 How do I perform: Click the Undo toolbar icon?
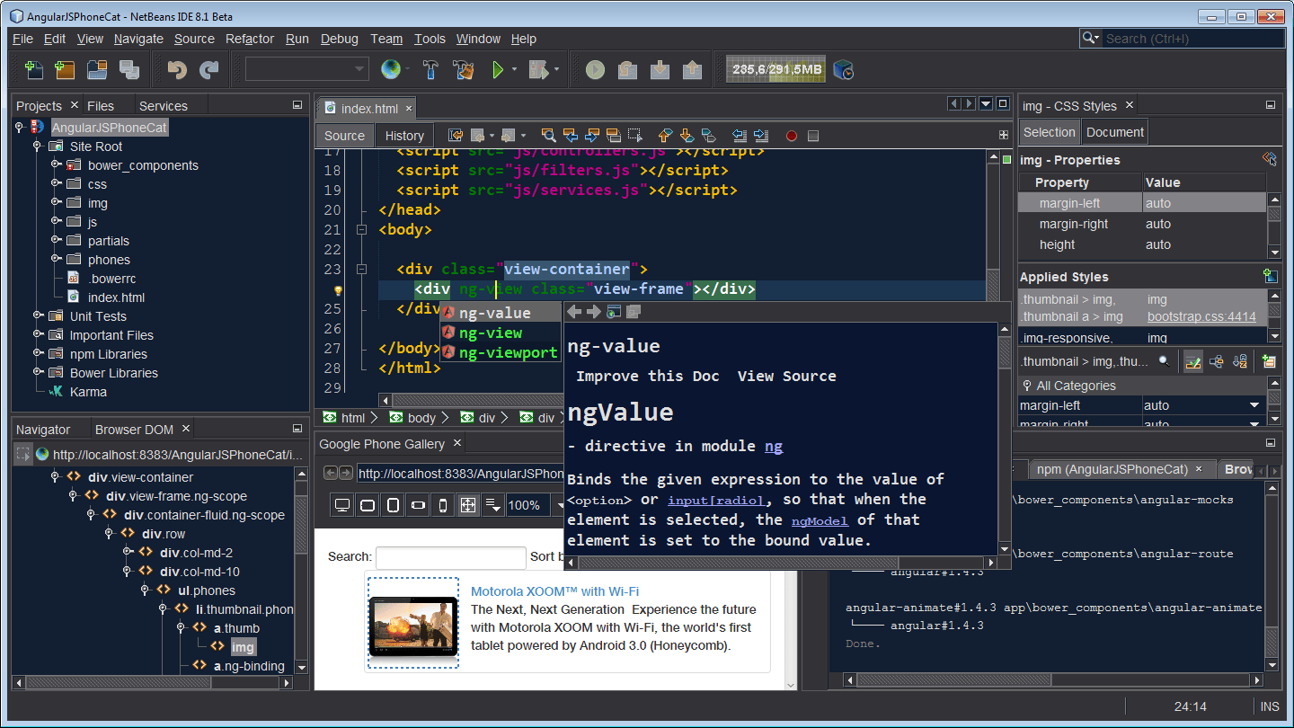pyautogui.click(x=177, y=69)
